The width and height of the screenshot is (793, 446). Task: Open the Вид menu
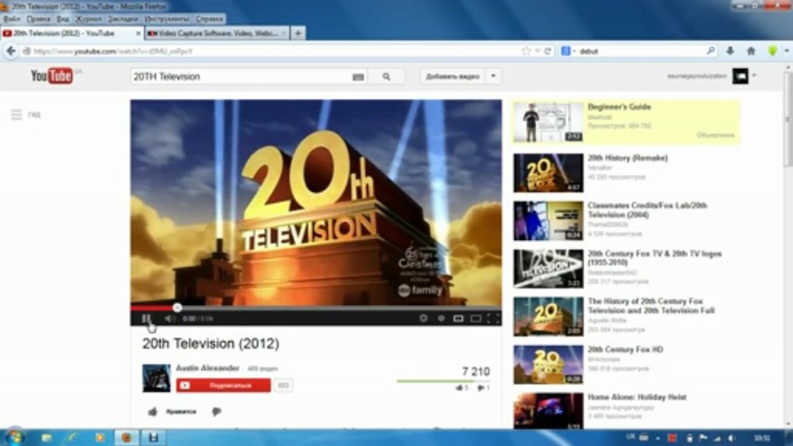(x=63, y=19)
